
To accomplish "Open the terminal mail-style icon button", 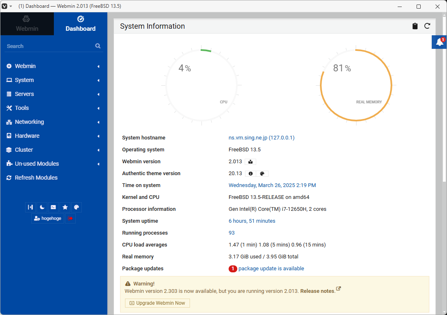I will 53,207.
